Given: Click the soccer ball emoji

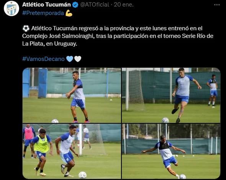Looking at the screenshot, I should [x=26, y=28].
